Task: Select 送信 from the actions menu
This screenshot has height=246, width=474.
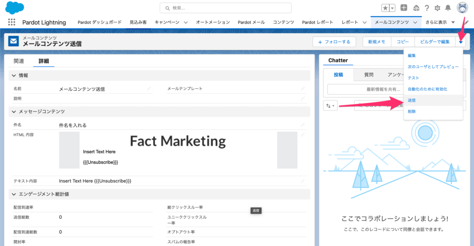Action: [x=433, y=100]
